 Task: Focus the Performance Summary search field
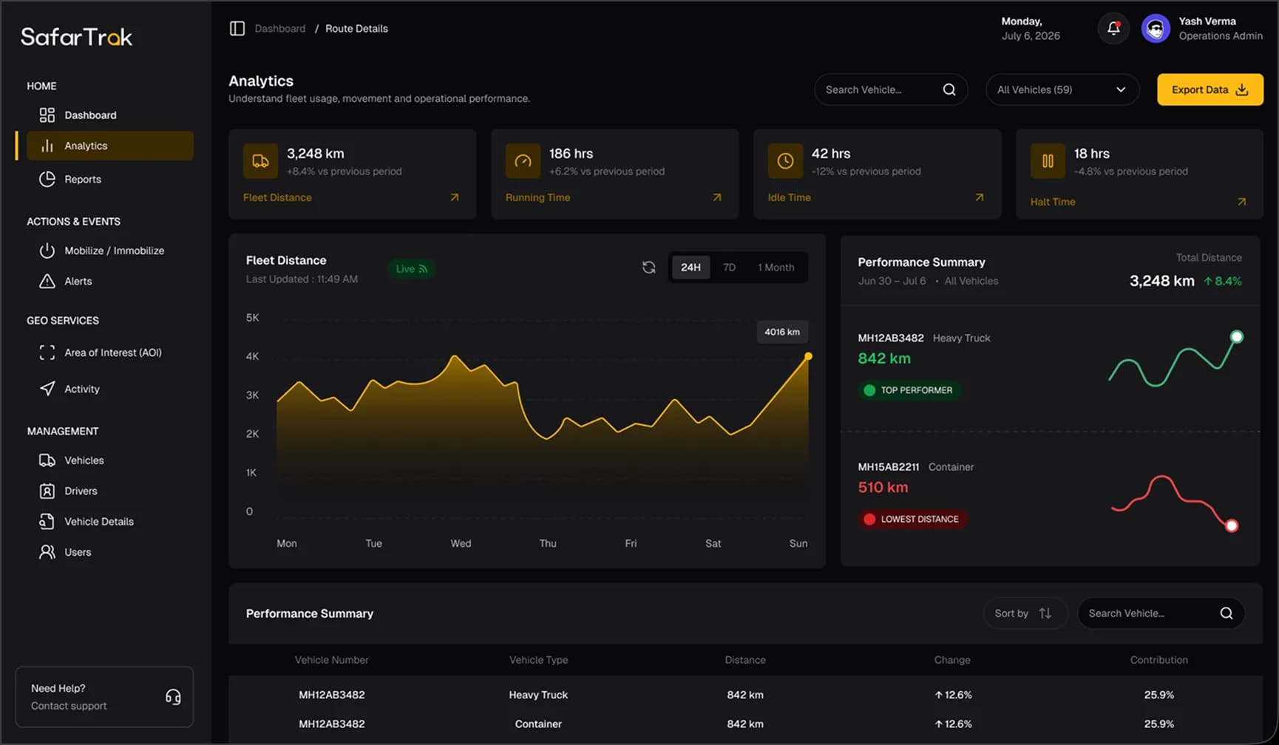tap(1161, 613)
